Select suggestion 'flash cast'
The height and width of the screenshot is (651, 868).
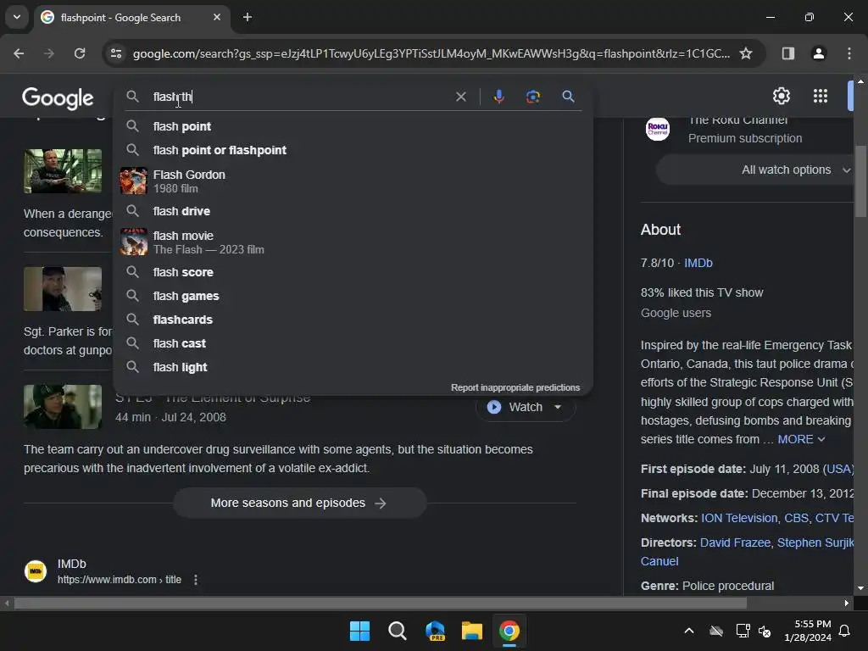[x=353, y=343]
